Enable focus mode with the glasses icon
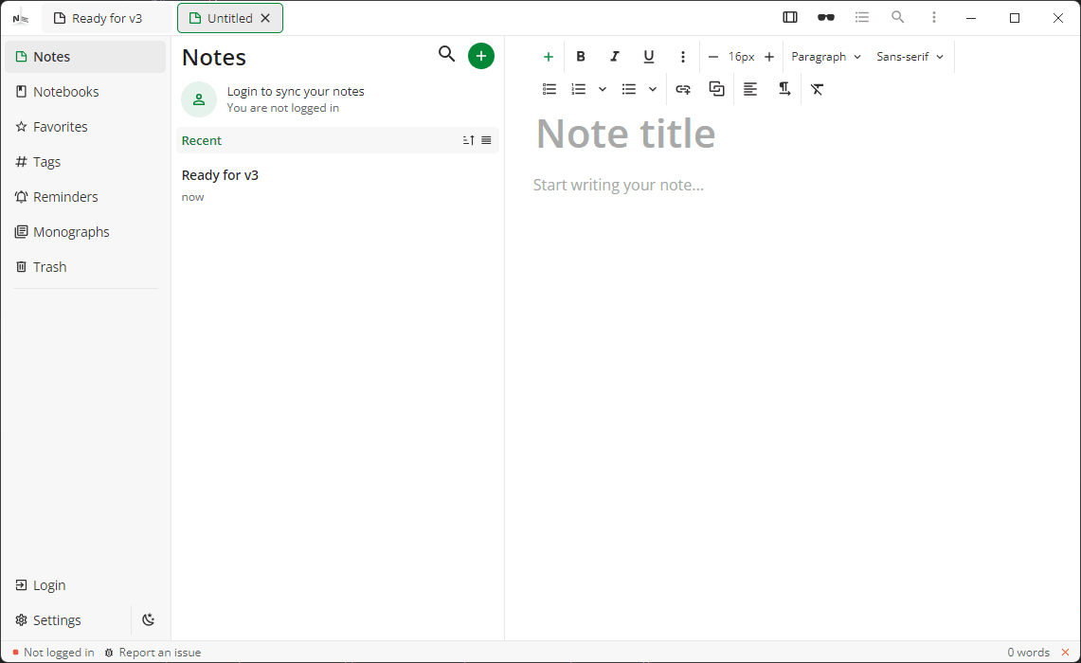This screenshot has height=663, width=1081. click(826, 17)
